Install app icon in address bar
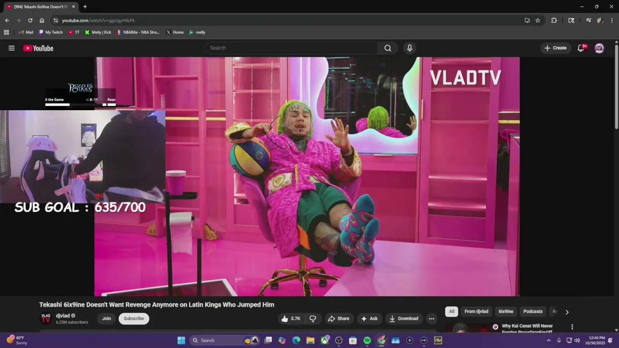 click(527, 20)
